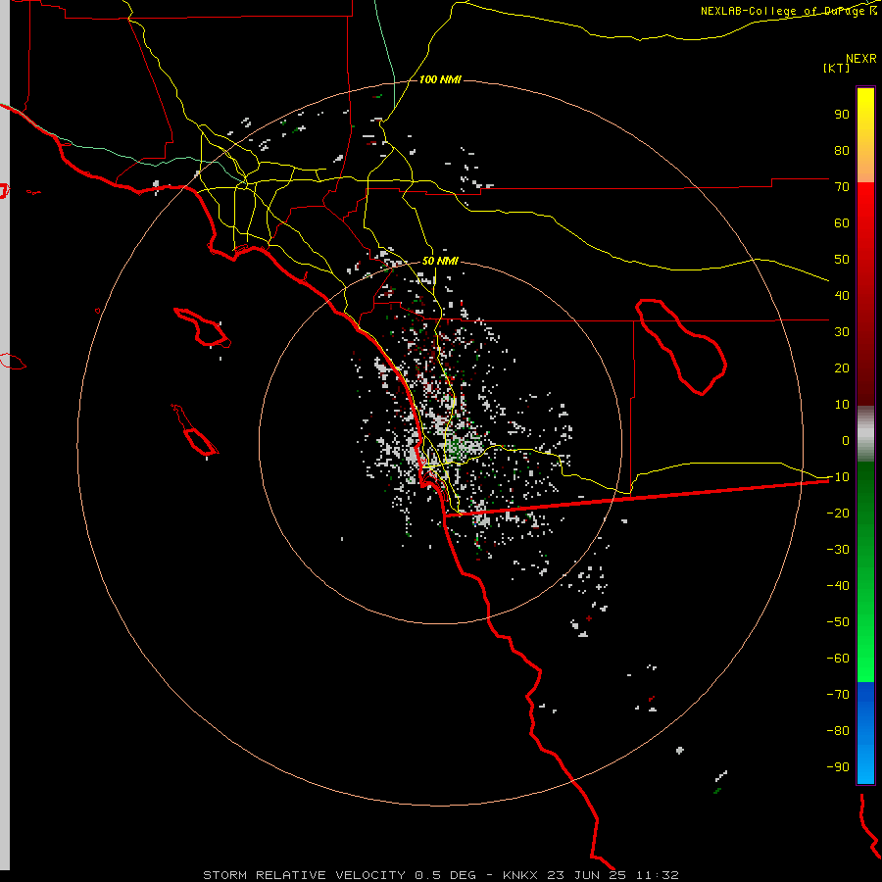The height and width of the screenshot is (882, 882).
Task: Click the -50 scale value
Action: tap(838, 622)
